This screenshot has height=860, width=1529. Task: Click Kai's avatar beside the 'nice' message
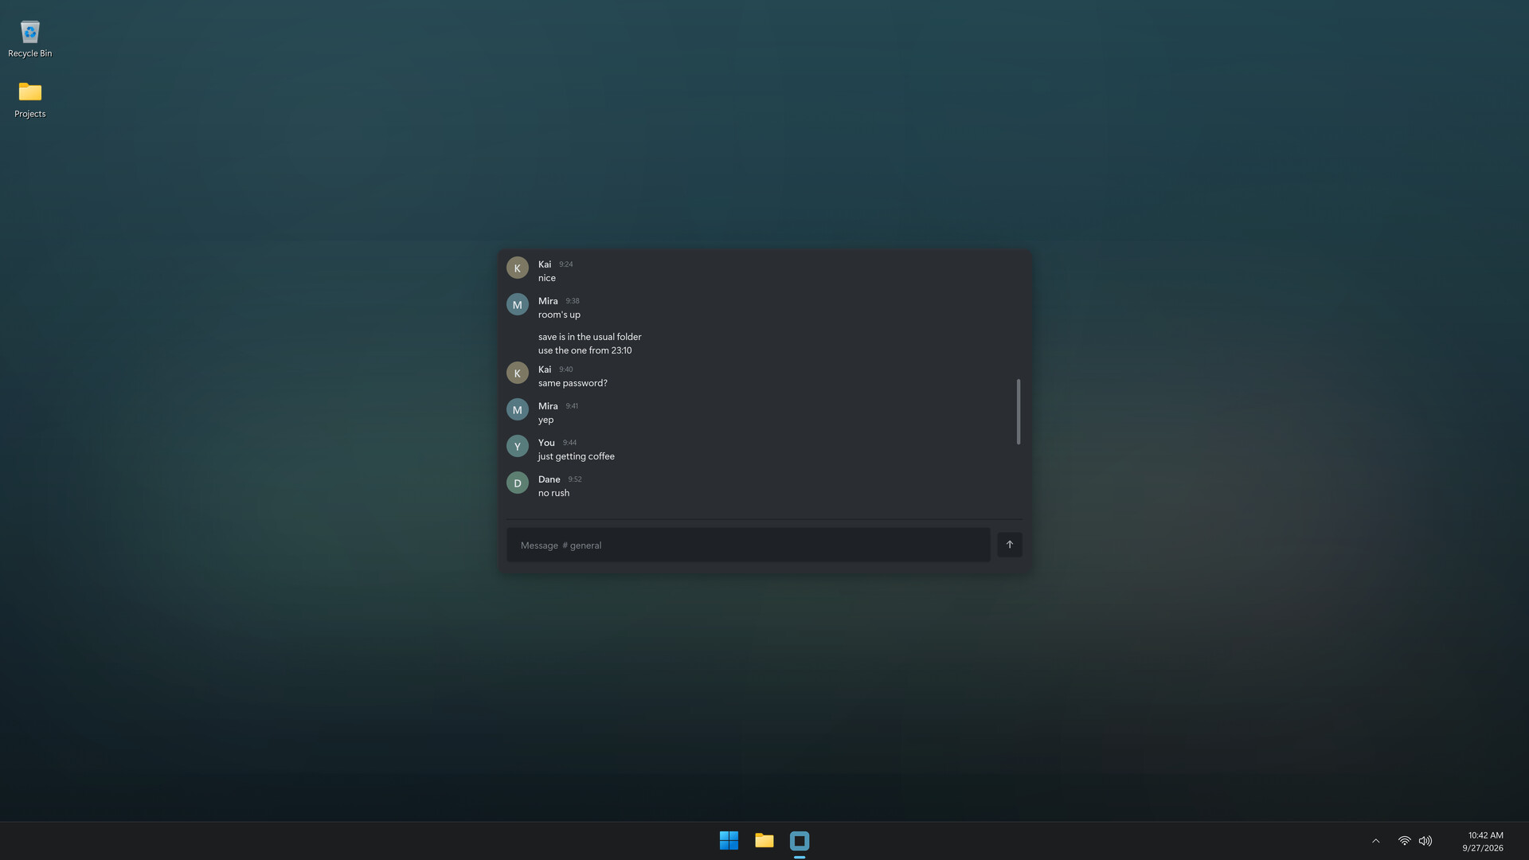pos(518,268)
